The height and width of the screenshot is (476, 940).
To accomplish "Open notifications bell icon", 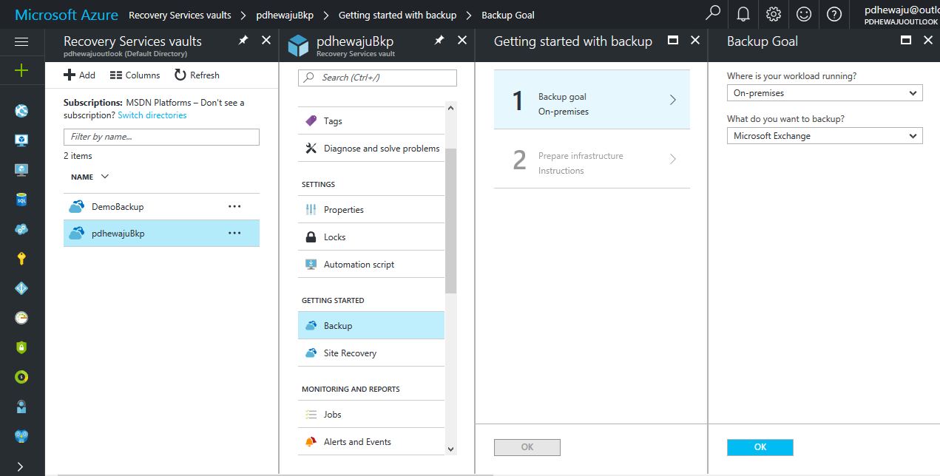I will (743, 14).
